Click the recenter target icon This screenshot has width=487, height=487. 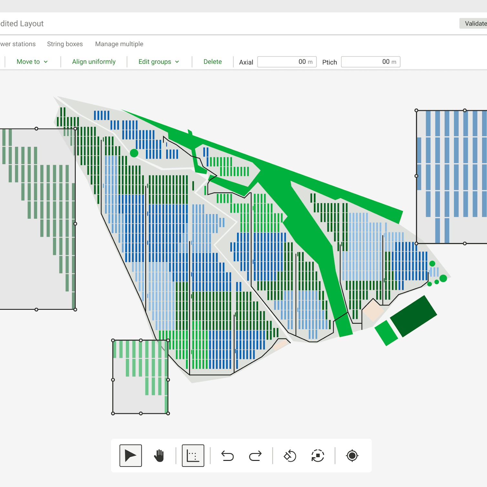352,456
